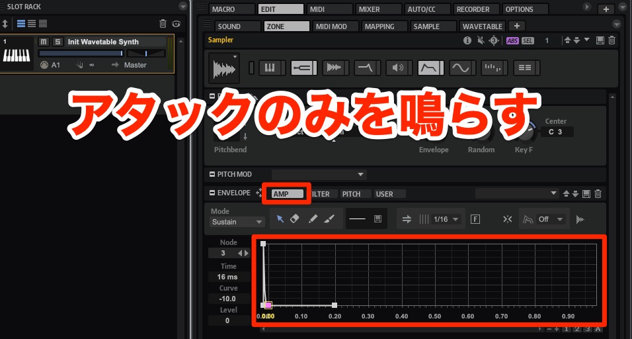Edit the node Time 16 ms field
Viewport: 632px width, 339px height.
click(228, 277)
